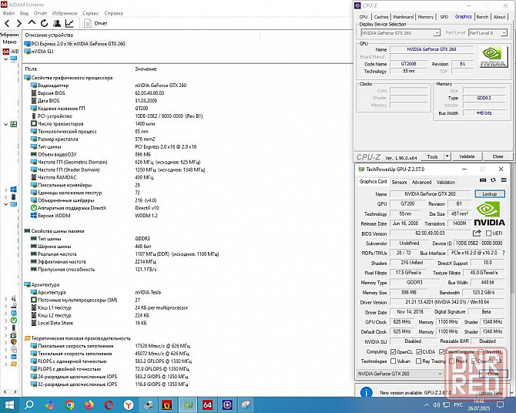Toggle the CUDA checkbox in GPU-Z
Image resolution: width=516 pixels, height=413 pixels.
coord(419,351)
